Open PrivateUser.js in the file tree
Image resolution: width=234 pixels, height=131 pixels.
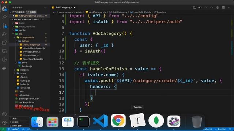[x=31, y=55]
